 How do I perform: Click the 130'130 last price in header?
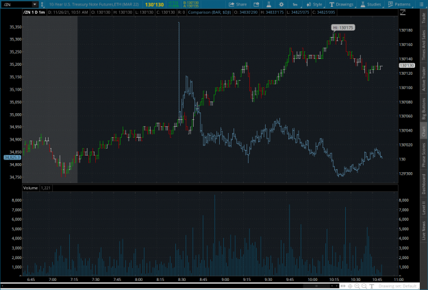(155, 5)
